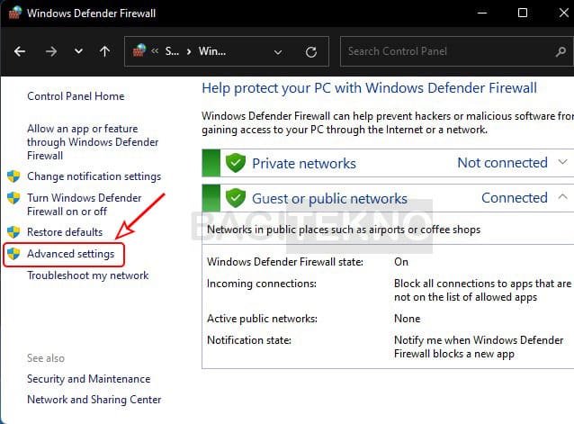Click the Notification state label

click(249, 340)
